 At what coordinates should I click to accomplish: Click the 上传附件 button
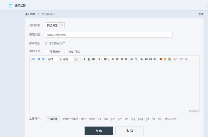[52, 119]
